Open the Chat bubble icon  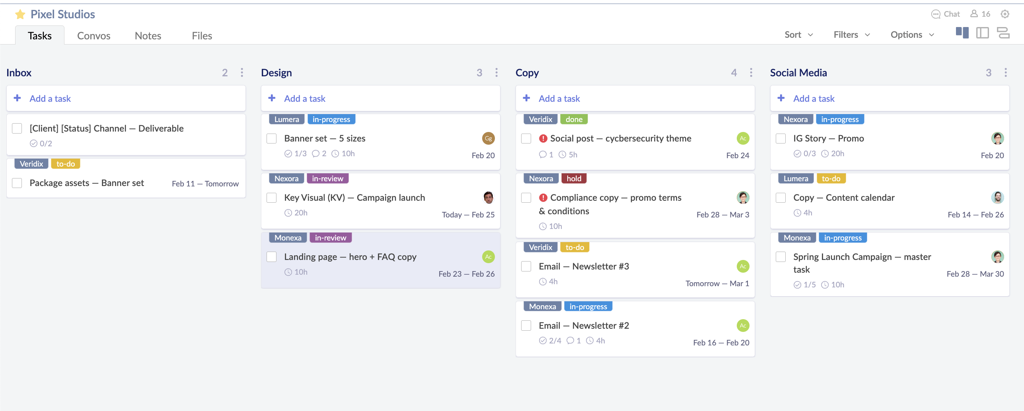coord(936,14)
